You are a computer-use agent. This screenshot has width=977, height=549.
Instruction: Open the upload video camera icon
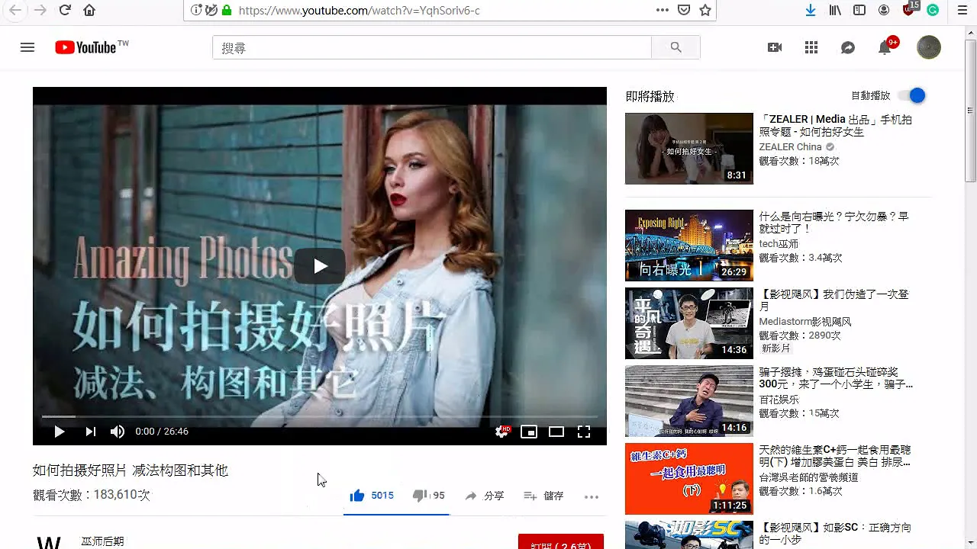(x=775, y=47)
